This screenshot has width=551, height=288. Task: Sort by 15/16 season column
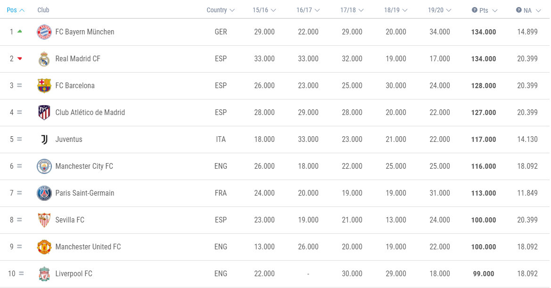[264, 10]
